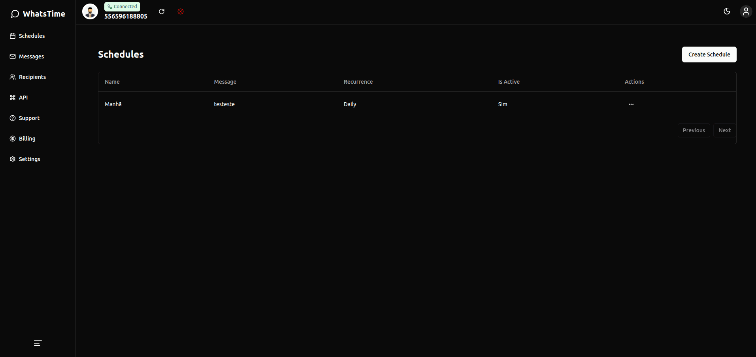Disconnect the session with the red X icon
Screen dimensions: 756x357
pyautogui.click(x=181, y=11)
